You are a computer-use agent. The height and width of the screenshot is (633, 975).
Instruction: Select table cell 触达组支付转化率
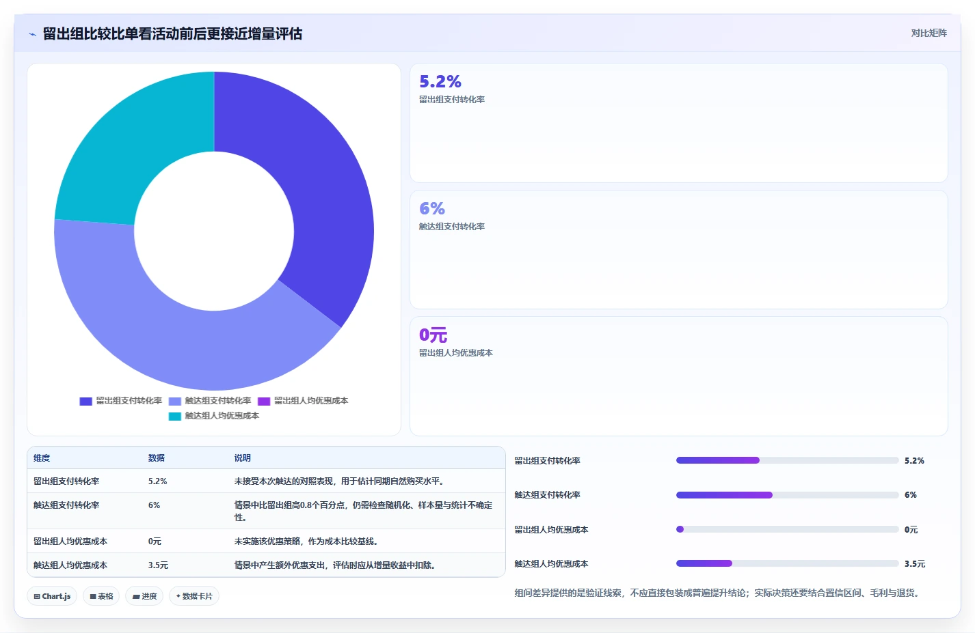[x=66, y=505]
